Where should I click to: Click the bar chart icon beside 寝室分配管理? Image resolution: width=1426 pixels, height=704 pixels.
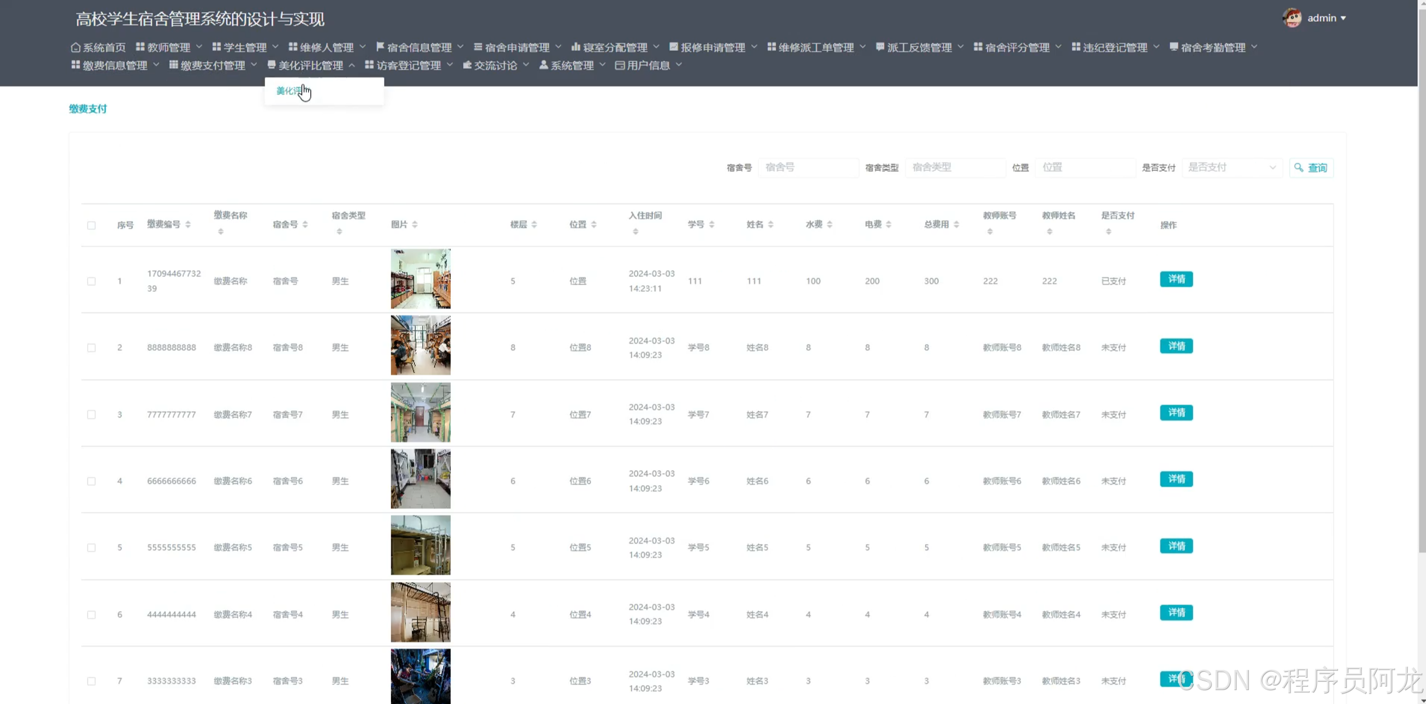point(575,47)
